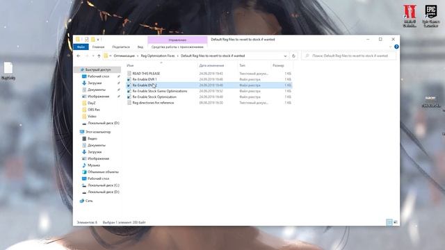Switch to the Главная ribbon tab
Viewport: 445px width, 250px height.
[98, 47]
